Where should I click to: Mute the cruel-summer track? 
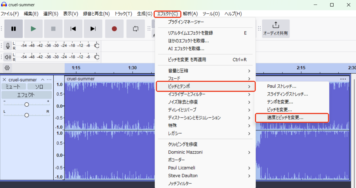point(13,86)
